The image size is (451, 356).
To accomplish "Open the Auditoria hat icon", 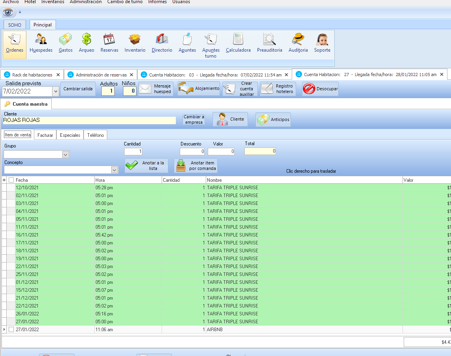I will pos(298,40).
